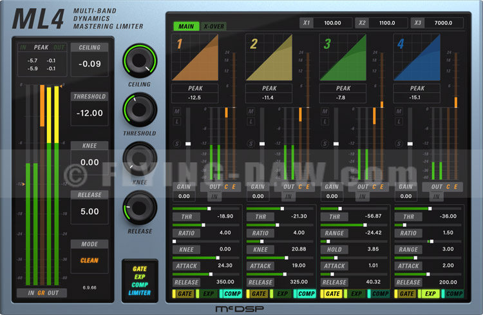Click the limiter Threshold value -12.00
Image resolution: width=483 pixels, height=315 pixels.
pyautogui.click(x=90, y=113)
